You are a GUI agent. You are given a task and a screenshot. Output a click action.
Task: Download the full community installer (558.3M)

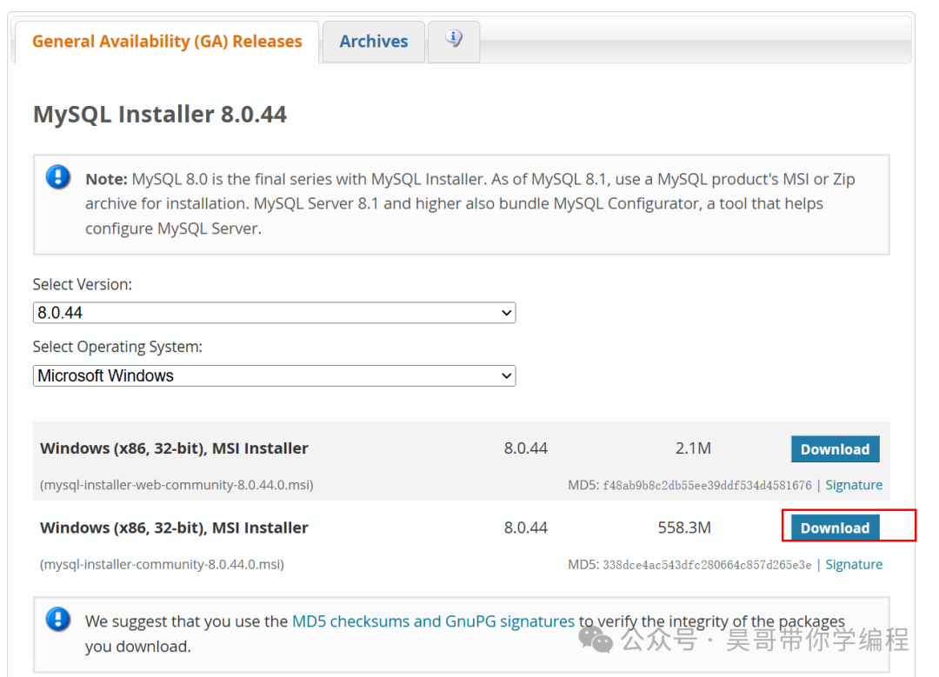(835, 528)
